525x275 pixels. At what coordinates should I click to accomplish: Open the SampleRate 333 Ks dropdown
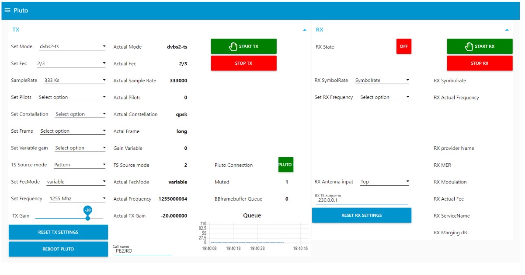(75, 81)
